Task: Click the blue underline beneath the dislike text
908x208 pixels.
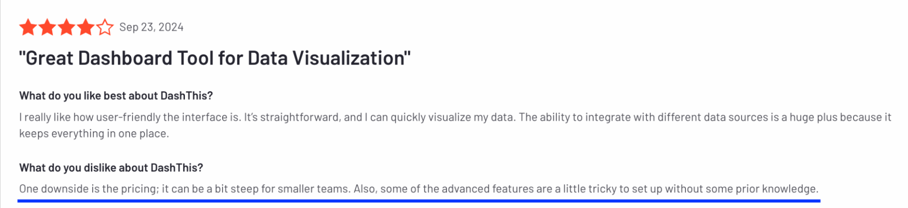Action: coord(418,200)
